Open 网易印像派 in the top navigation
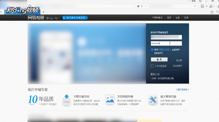The image size is (219, 122). click(x=157, y=18)
